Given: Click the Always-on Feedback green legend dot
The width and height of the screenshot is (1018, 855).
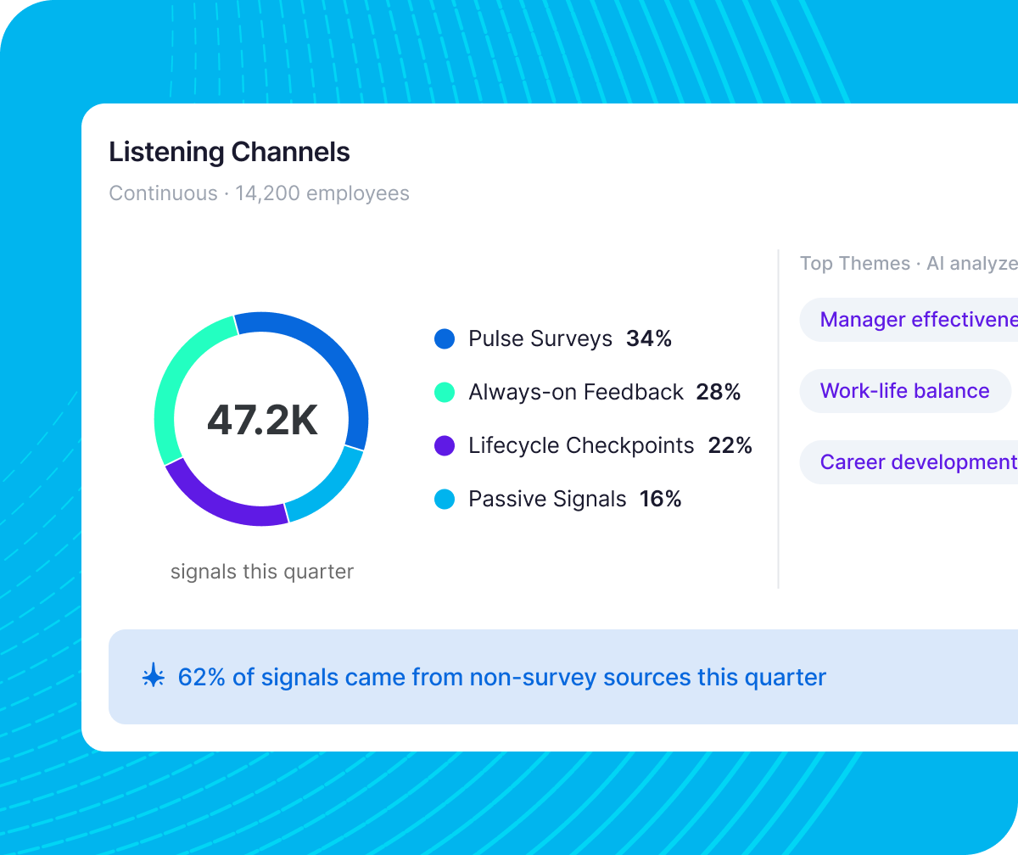Looking at the screenshot, I should click(x=445, y=392).
